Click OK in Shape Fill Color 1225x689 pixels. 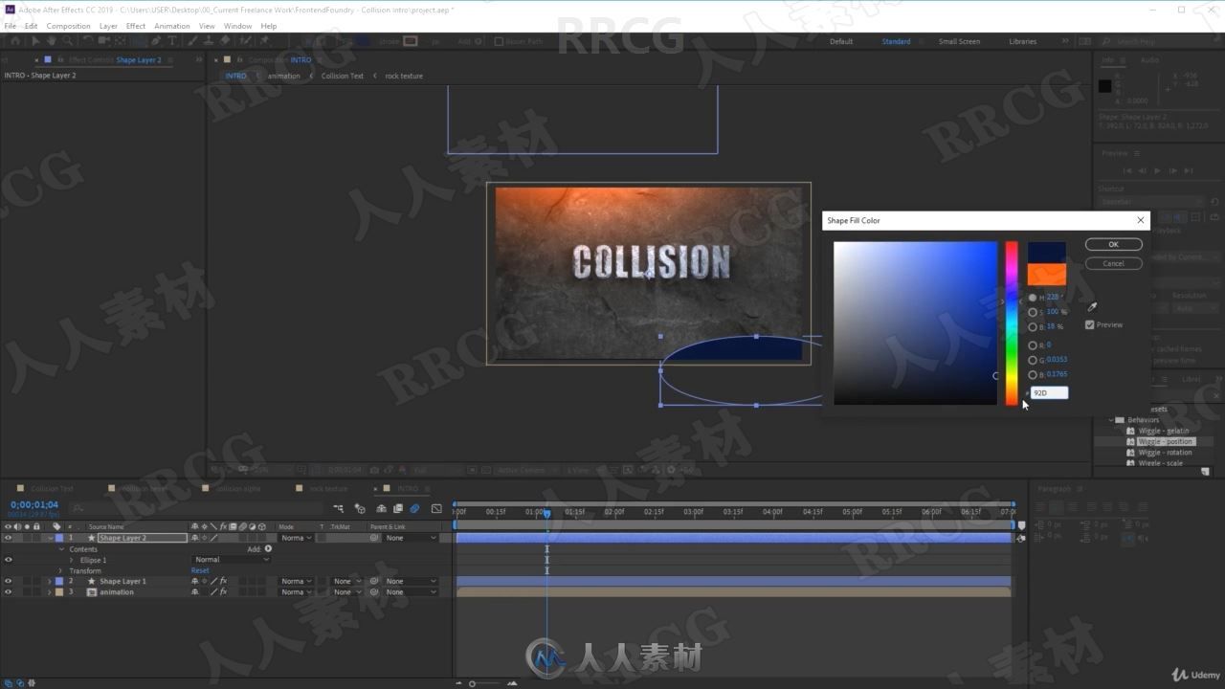[x=1113, y=244]
